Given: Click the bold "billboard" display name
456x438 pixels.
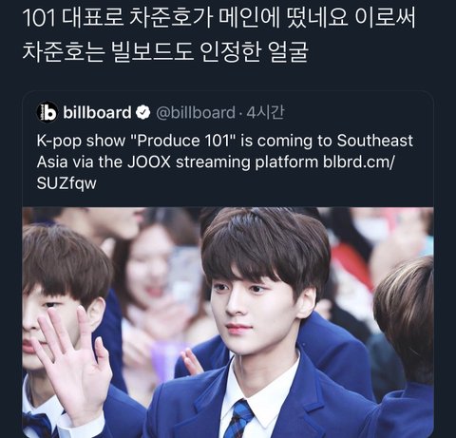Looking at the screenshot, I should click(97, 112).
